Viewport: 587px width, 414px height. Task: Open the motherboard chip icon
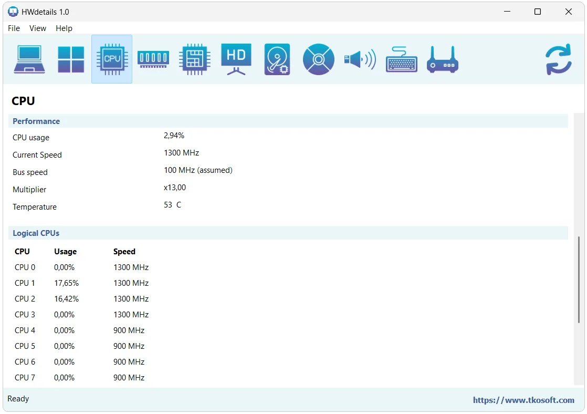[195, 59]
